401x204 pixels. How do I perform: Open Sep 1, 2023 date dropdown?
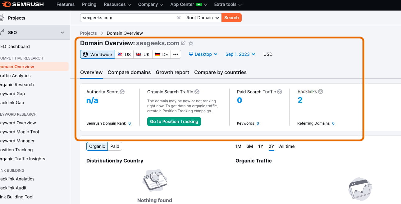(240, 54)
